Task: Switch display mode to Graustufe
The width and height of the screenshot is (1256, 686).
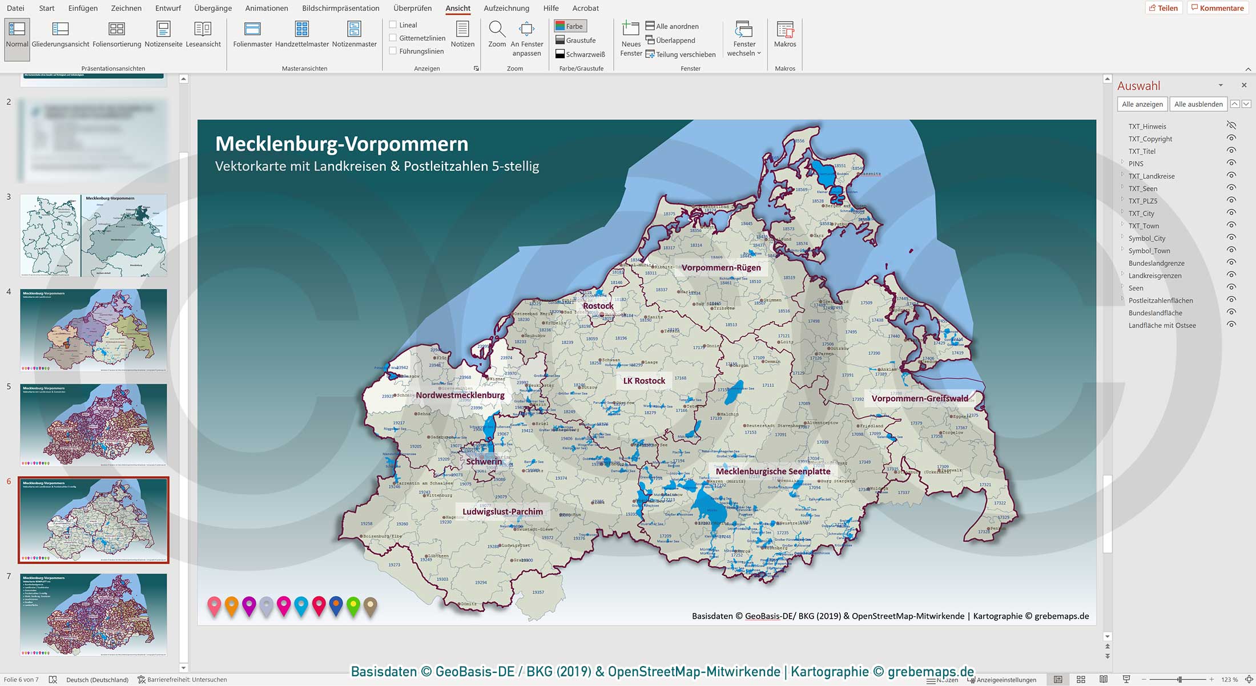Action: point(580,40)
